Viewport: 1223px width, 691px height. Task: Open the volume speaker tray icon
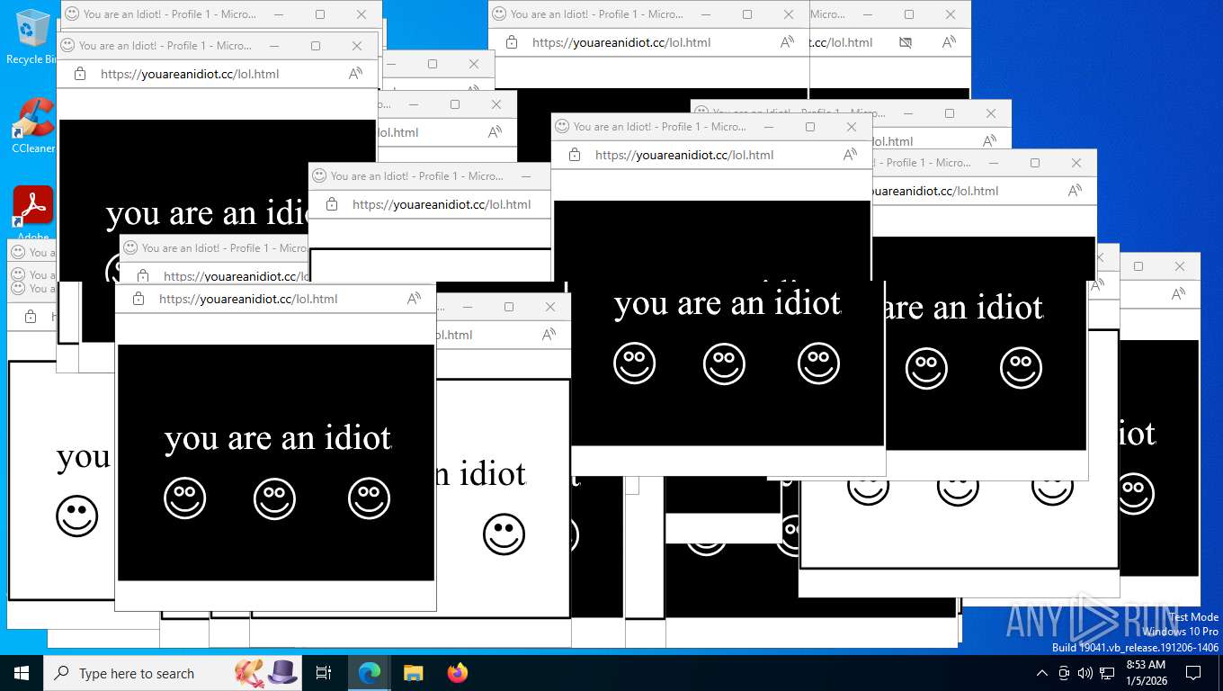tap(1085, 673)
